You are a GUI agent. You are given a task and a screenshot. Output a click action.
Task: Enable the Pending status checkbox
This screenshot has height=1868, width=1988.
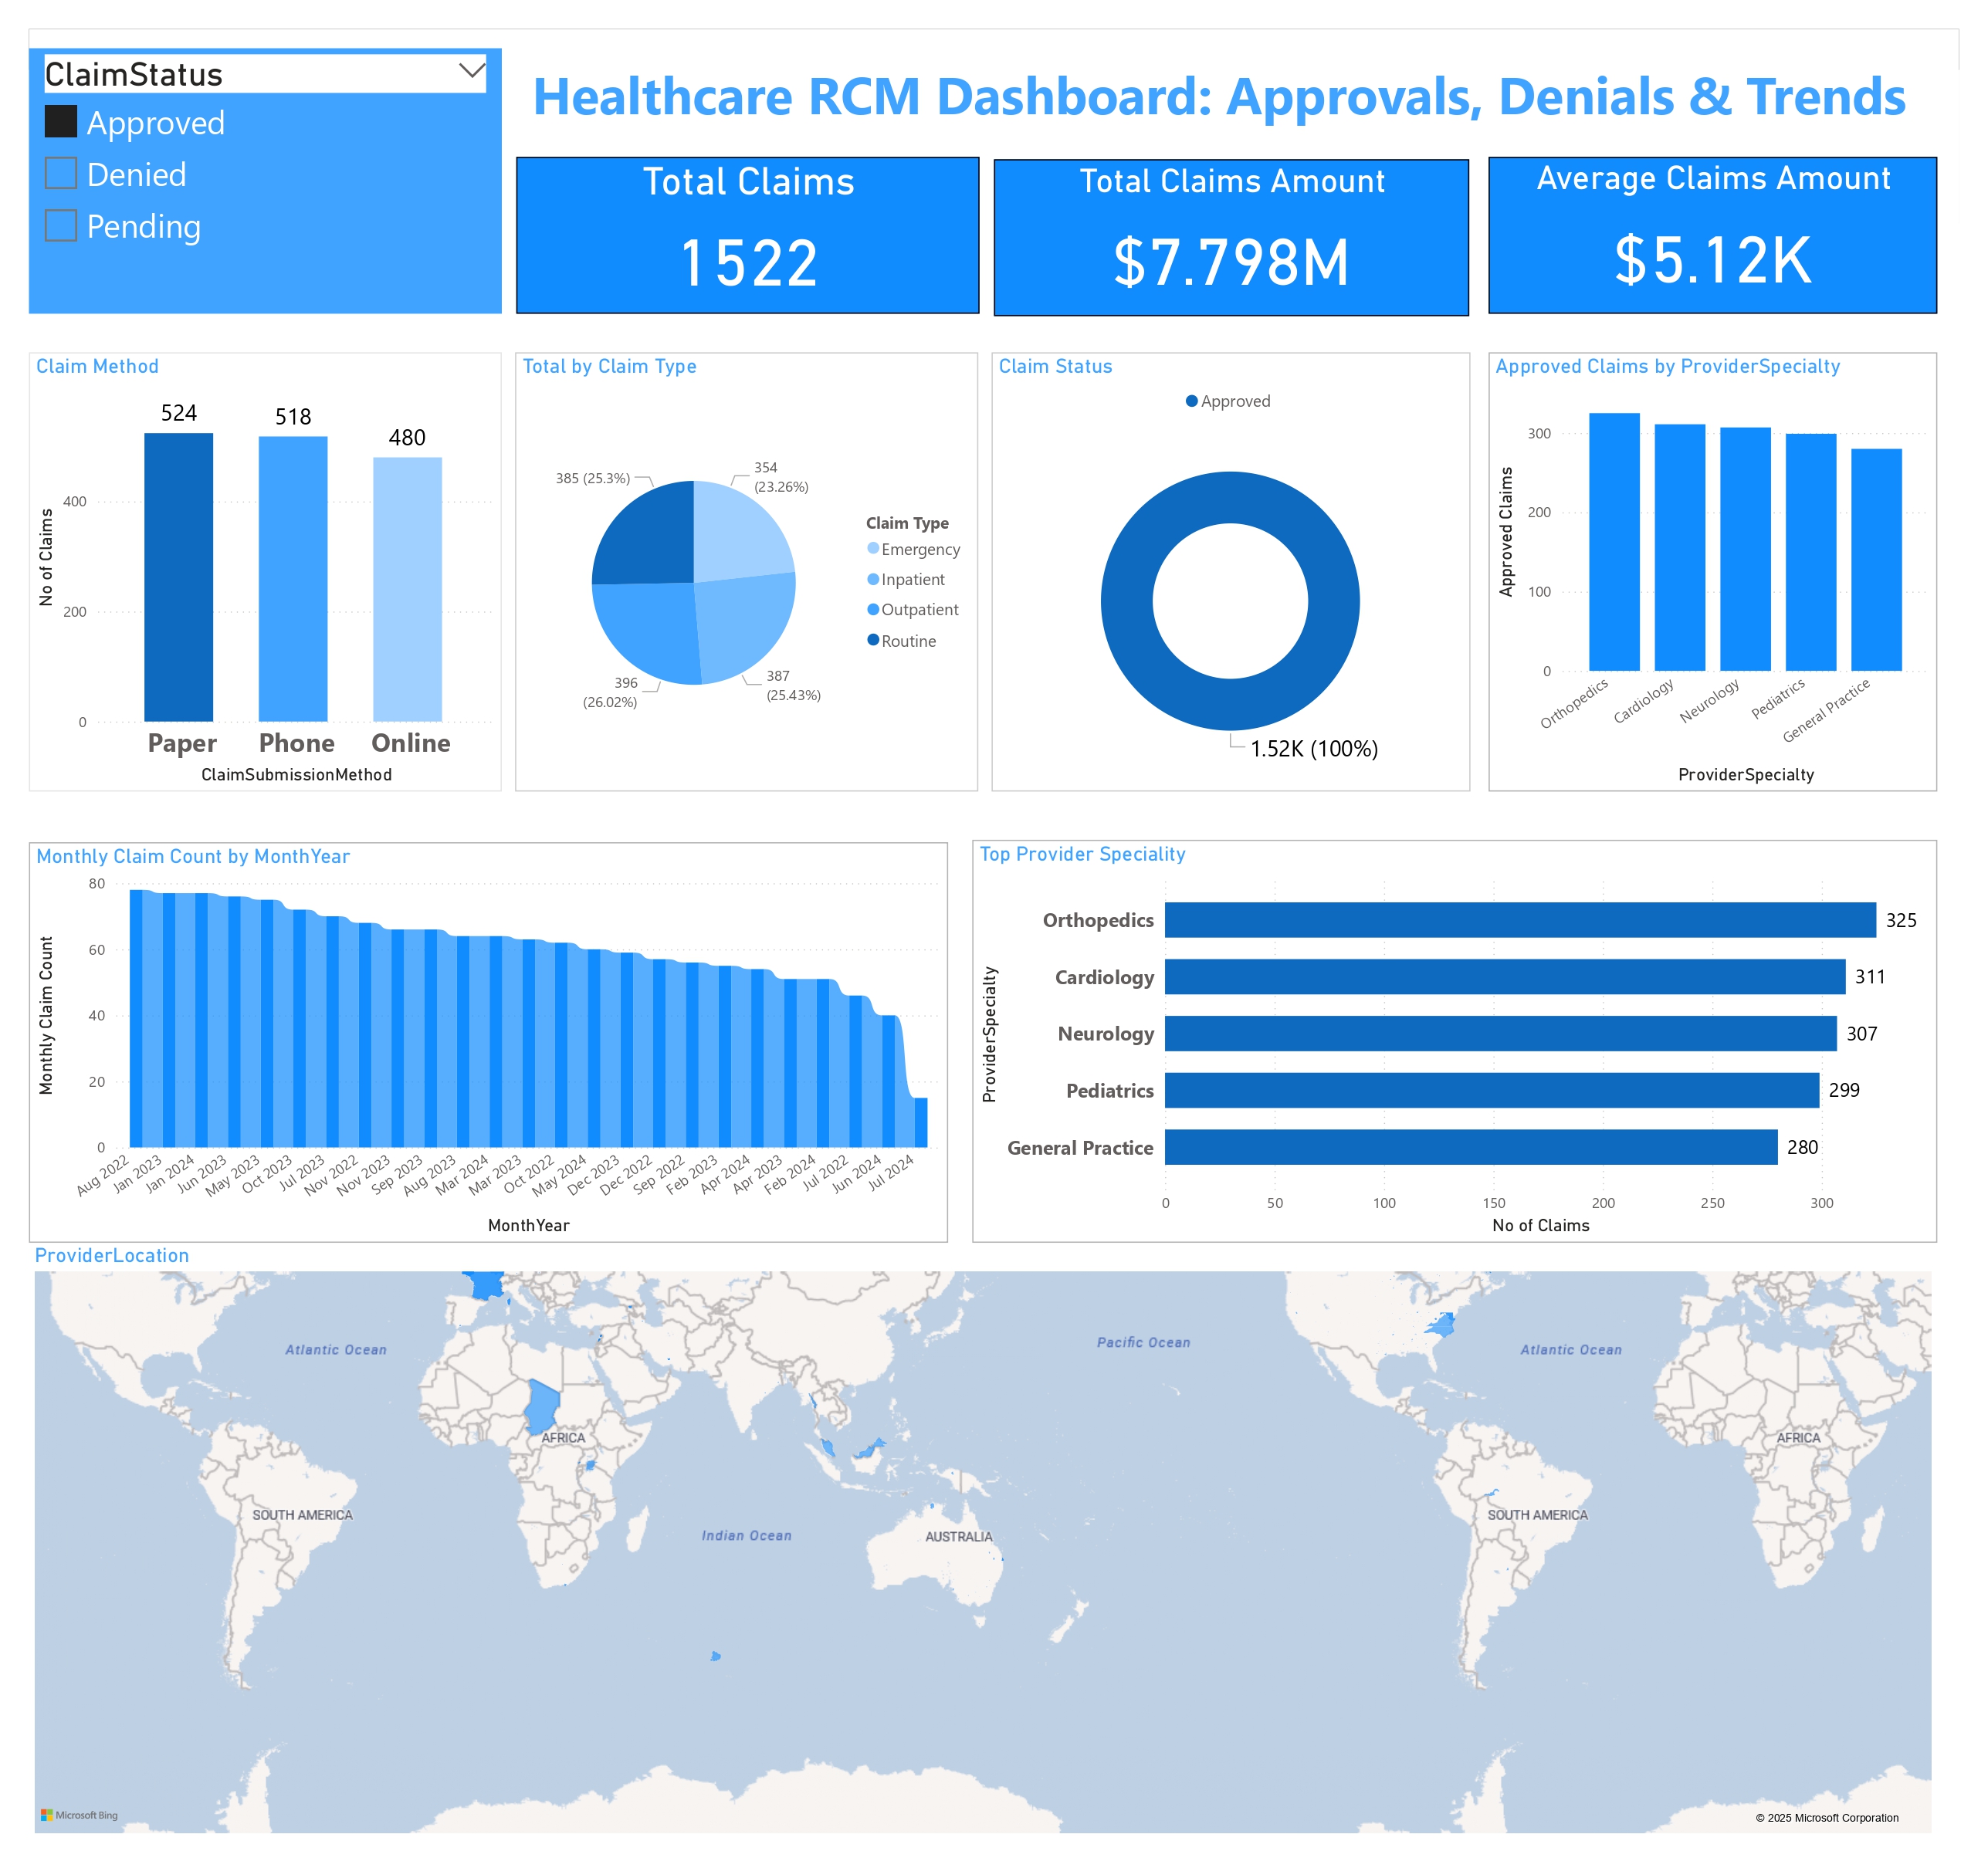61,226
